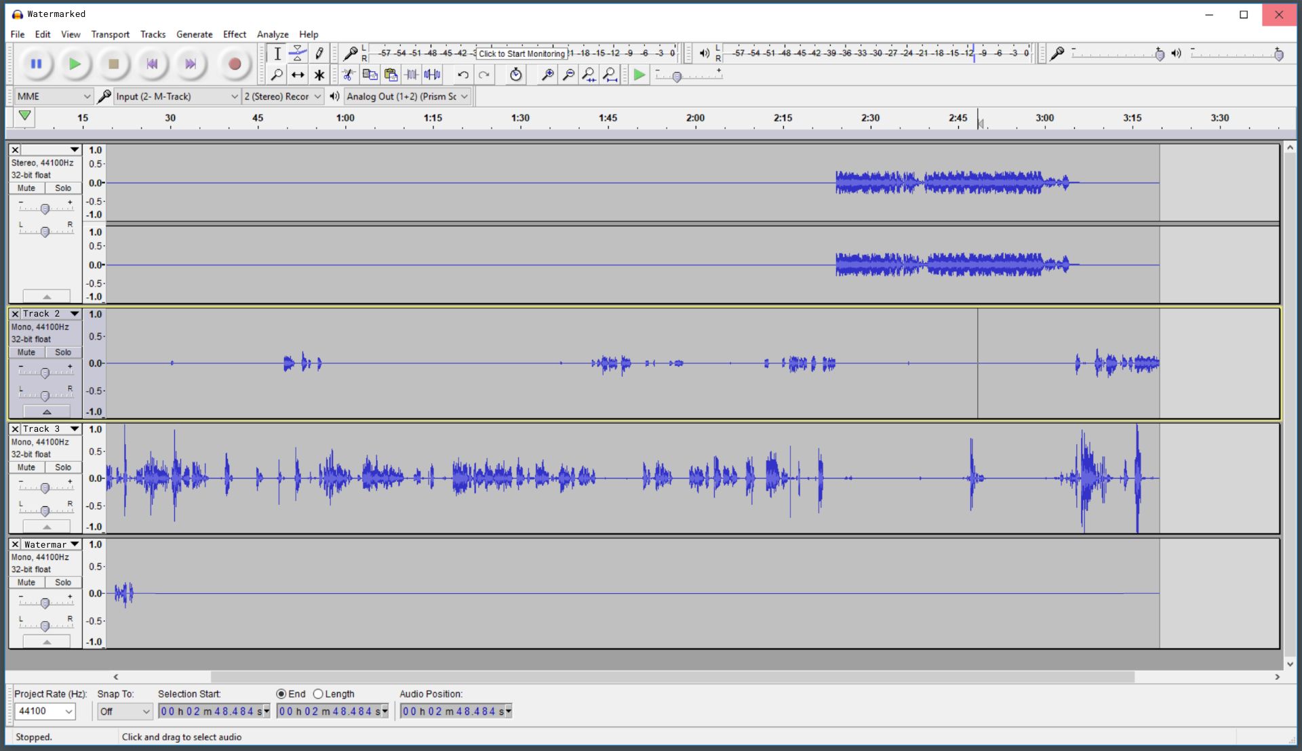Click Start Monitoring on recording meter
The height and width of the screenshot is (751, 1302).
(x=521, y=54)
